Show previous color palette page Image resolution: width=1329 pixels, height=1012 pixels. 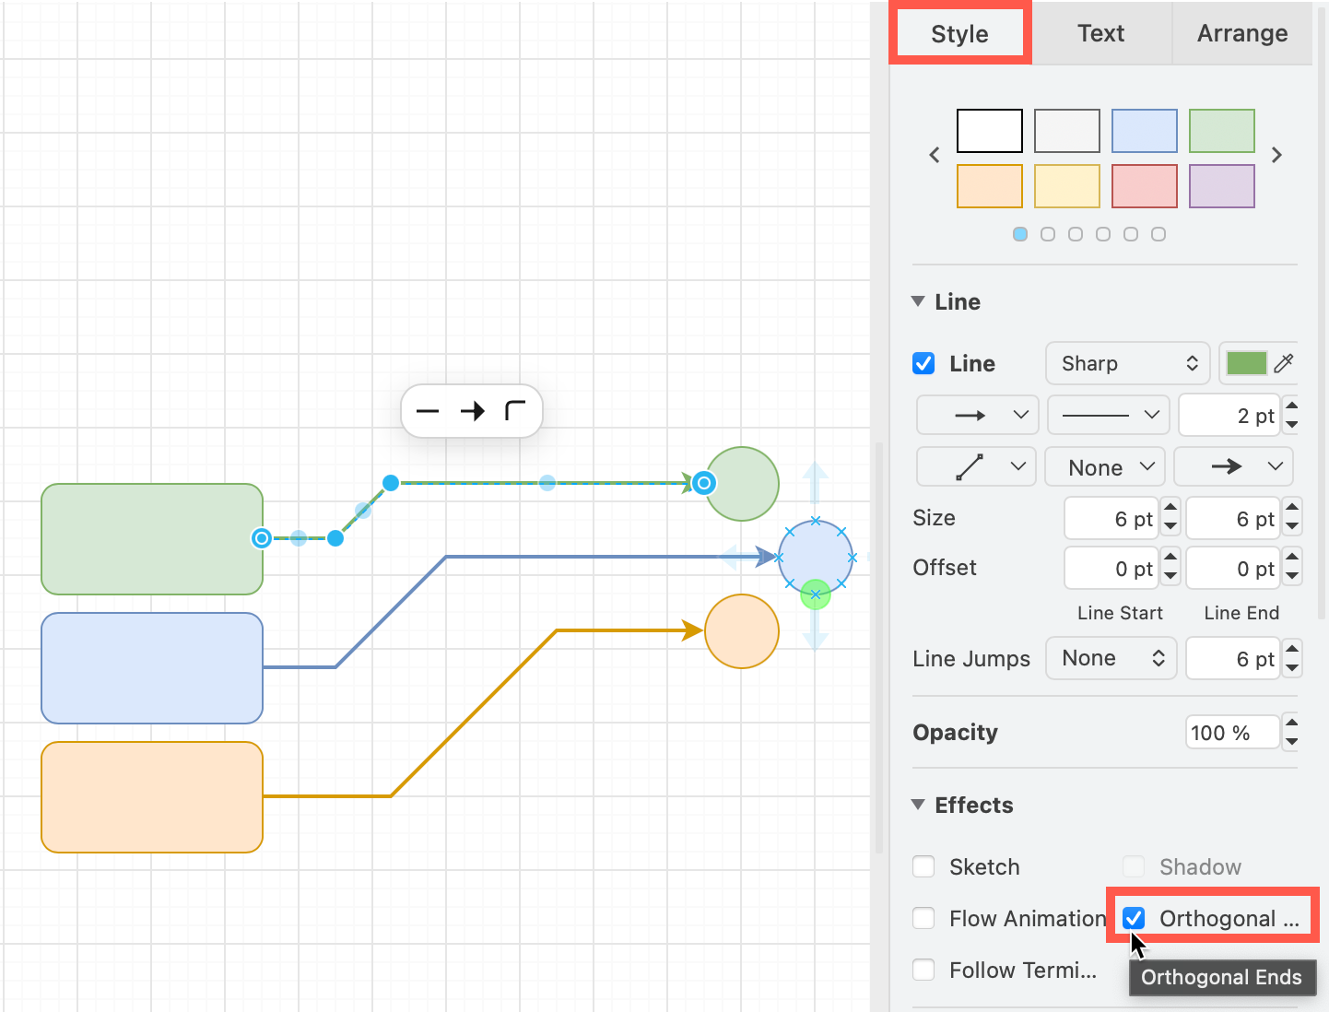coord(935,155)
